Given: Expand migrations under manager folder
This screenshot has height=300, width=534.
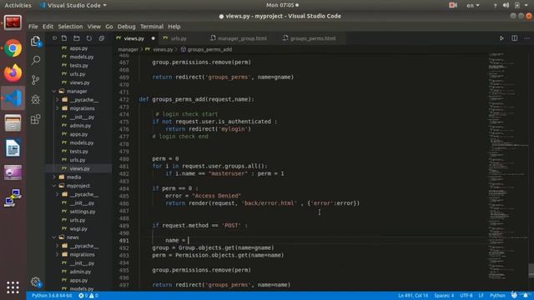Looking at the screenshot, I should [x=82, y=108].
